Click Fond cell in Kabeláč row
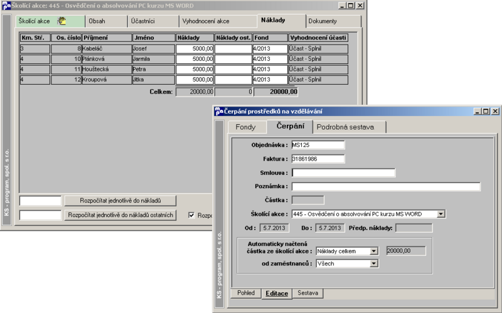502x313 pixels. [x=270, y=49]
